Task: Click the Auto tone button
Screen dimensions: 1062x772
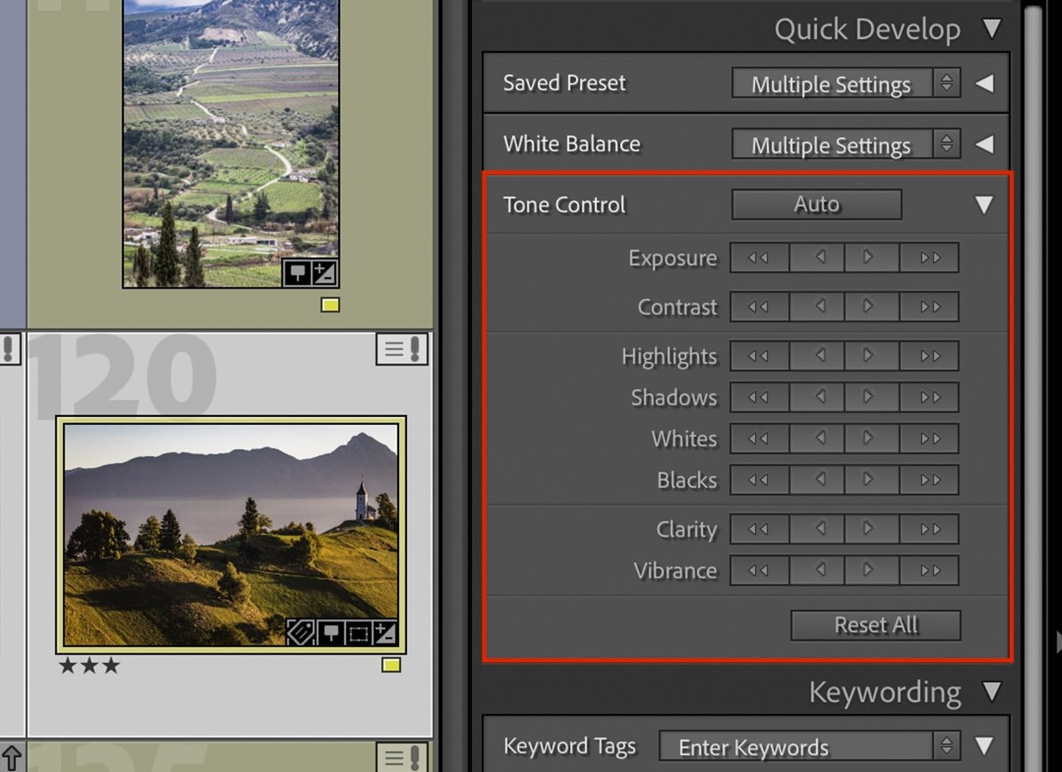Action: pyautogui.click(x=815, y=204)
